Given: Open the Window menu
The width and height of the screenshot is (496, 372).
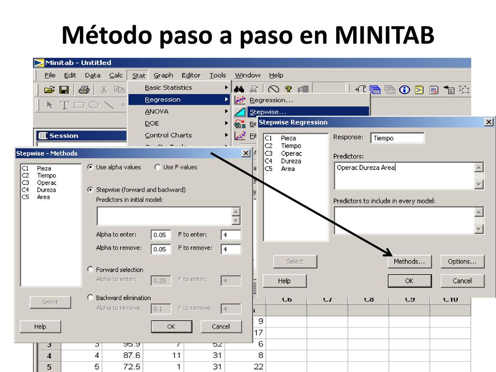Looking at the screenshot, I should coord(248,75).
